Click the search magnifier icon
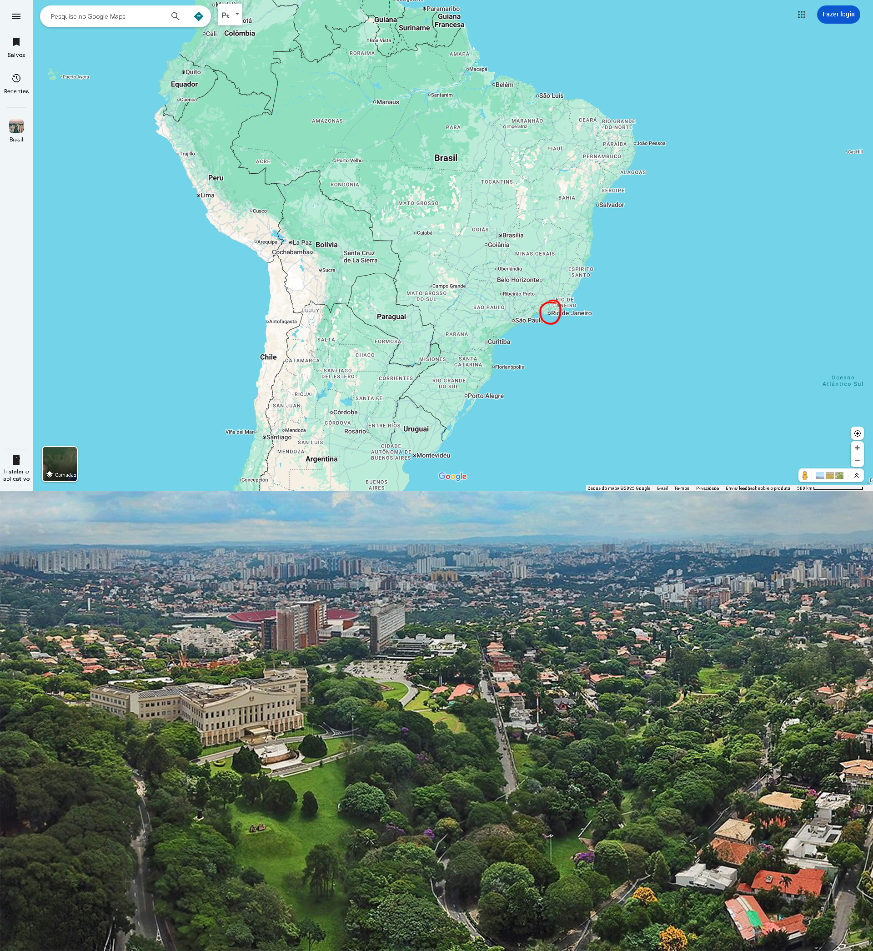This screenshot has height=951, width=873. (x=175, y=16)
